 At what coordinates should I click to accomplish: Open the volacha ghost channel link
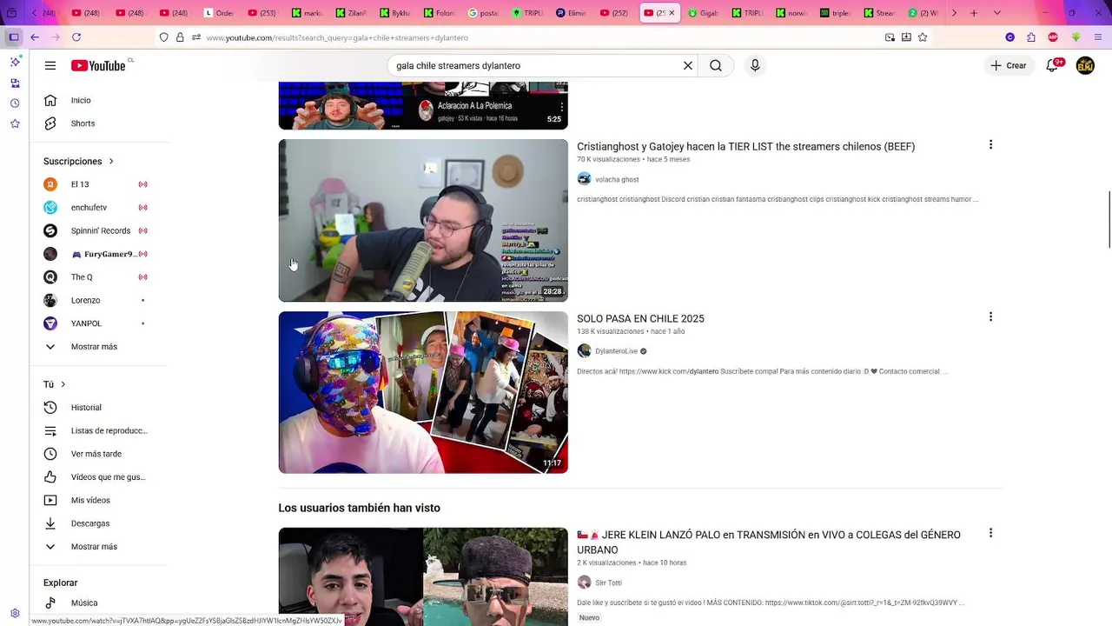pyautogui.click(x=617, y=179)
